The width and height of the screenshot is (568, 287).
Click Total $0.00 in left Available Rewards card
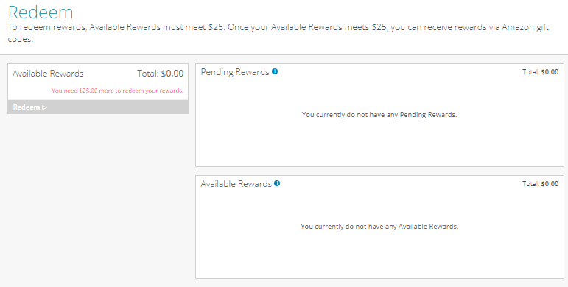(x=160, y=74)
